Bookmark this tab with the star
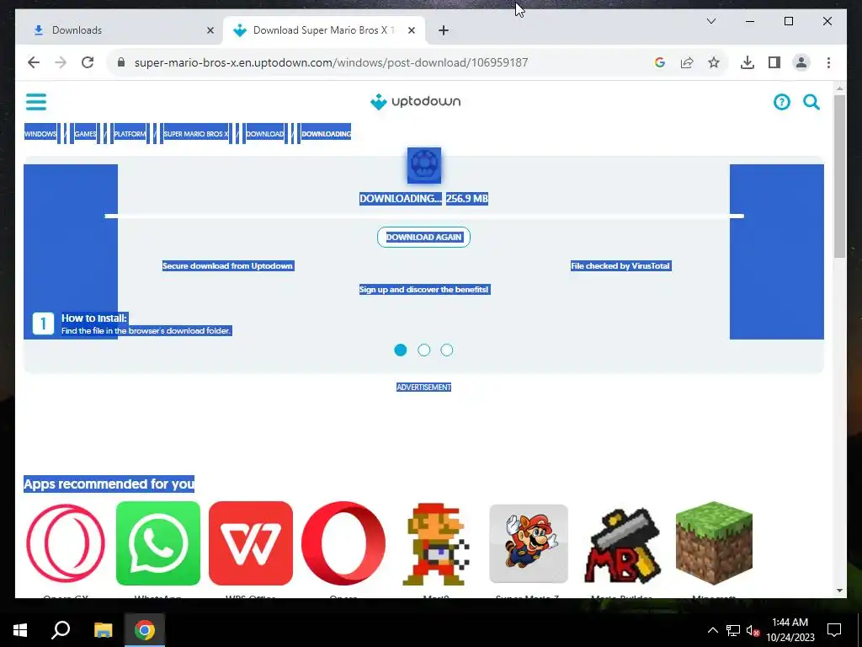Screen dimensions: 862x647 pyautogui.click(x=714, y=62)
